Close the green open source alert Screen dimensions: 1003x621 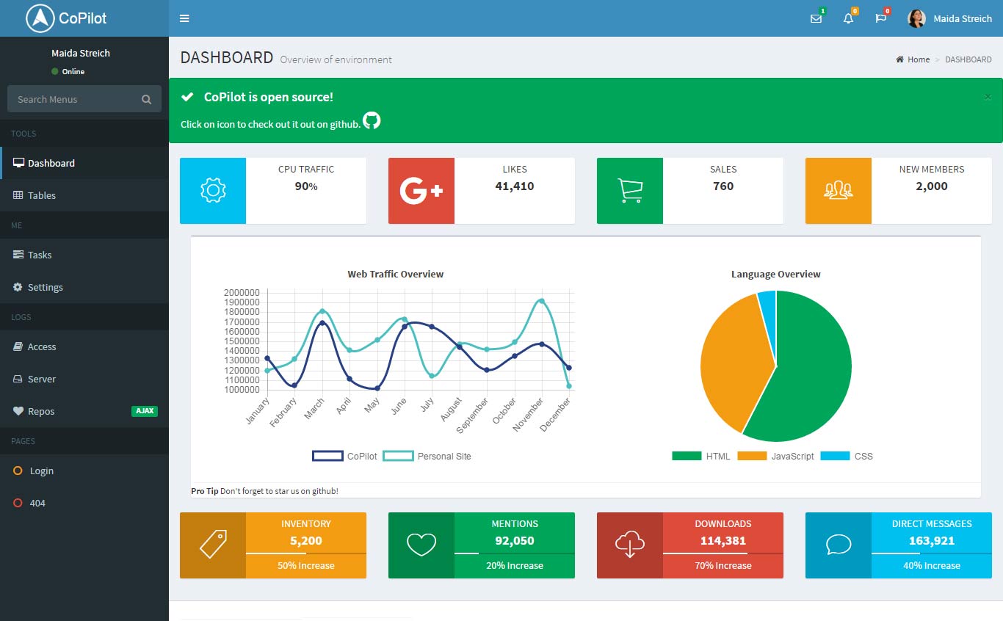click(987, 96)
